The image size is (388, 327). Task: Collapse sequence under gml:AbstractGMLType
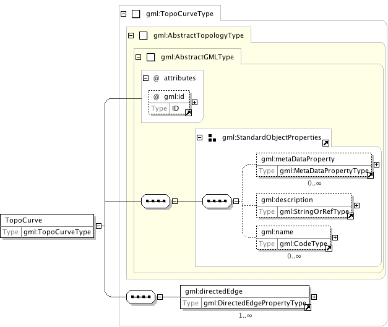pyautogui.click(x=175, y=201)
